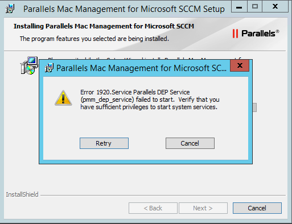Click the greyed-out Next button

(x=203, y=208)
